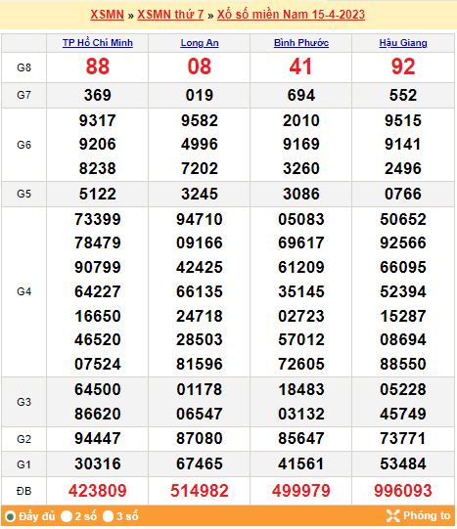Click the ĐB special prize 423809

tap(98, 491)
